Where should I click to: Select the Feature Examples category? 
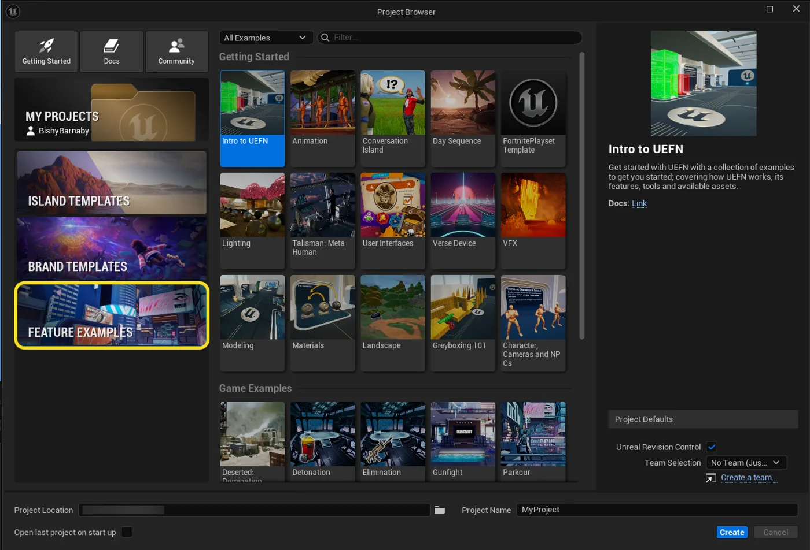pyautogui.click(x=112, y=315)
